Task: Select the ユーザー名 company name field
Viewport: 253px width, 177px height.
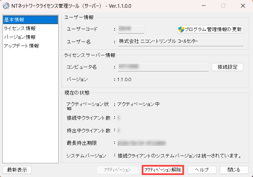Action: [x=180, y=42]
